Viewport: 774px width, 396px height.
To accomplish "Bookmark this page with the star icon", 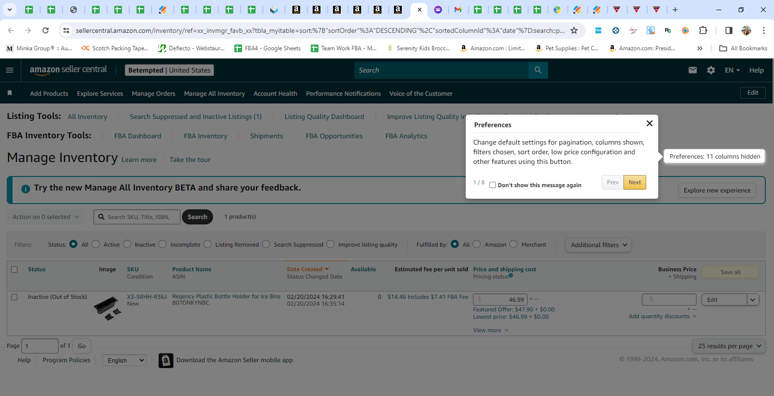I will coord(574,30).
